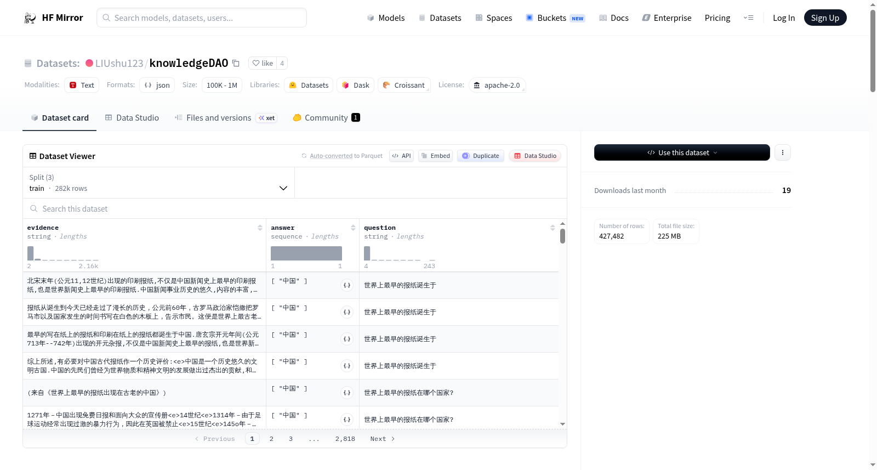Viewport: 877px width, 470px height.
Task: Click the Croissant library tag
Action: [404, 85]
